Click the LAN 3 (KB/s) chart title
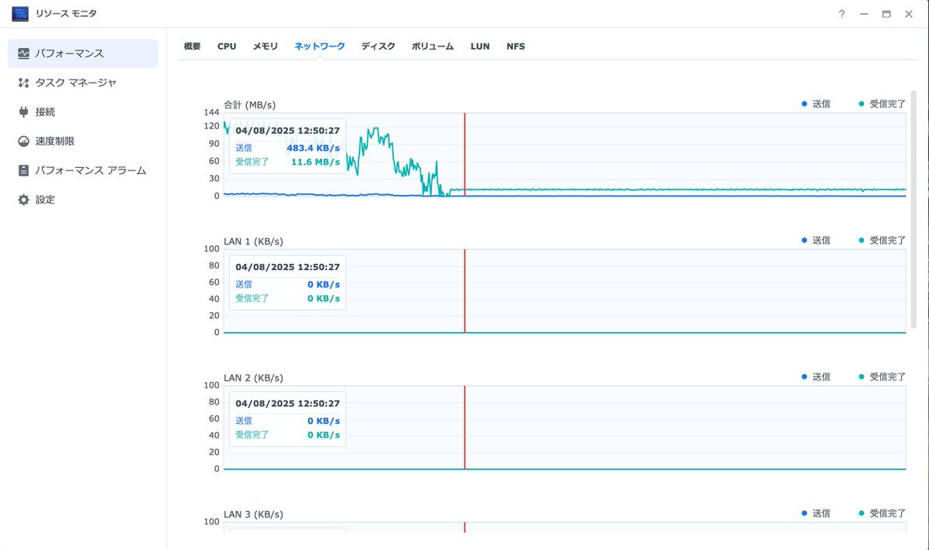The width and height of the screenshot is (929, 550). point(253,514)
